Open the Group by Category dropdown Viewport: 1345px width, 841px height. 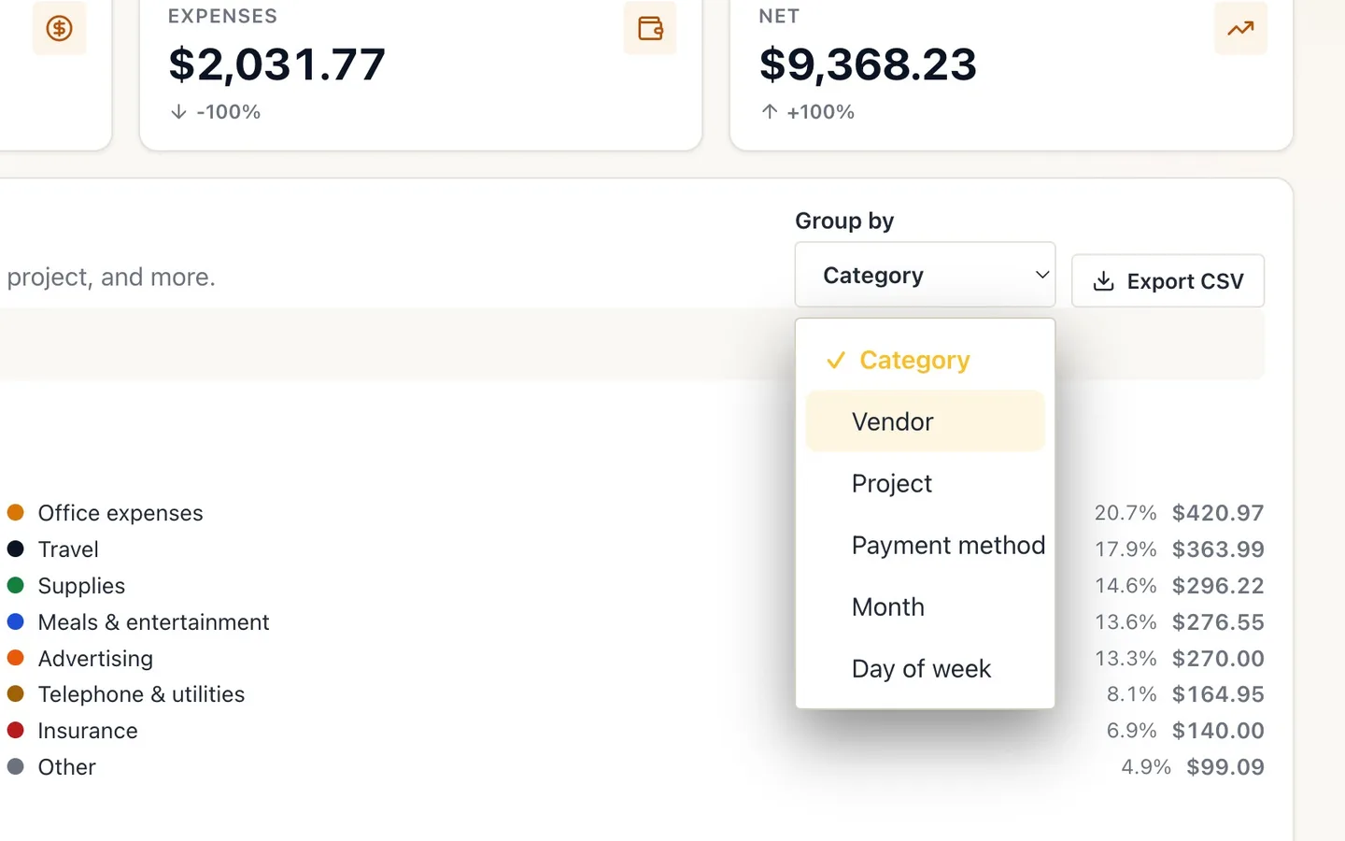tap(925, 275)
